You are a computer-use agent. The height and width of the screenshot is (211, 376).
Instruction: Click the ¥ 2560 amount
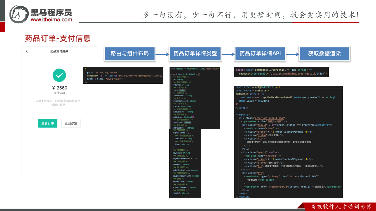tap(60, 88)
